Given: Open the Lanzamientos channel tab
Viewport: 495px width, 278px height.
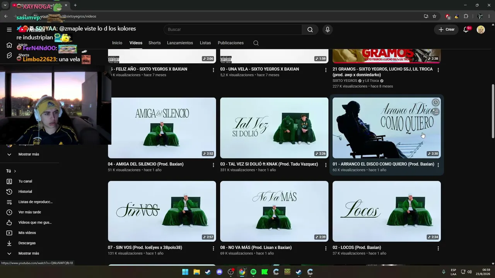Looking at the screenshot, I should (180, 43).
